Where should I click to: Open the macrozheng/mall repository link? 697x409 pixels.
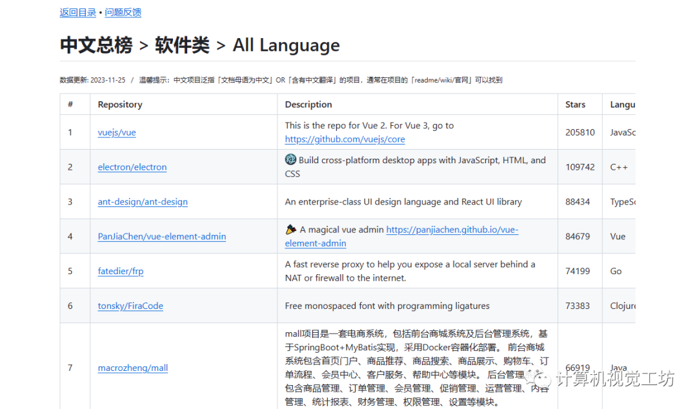133,368
